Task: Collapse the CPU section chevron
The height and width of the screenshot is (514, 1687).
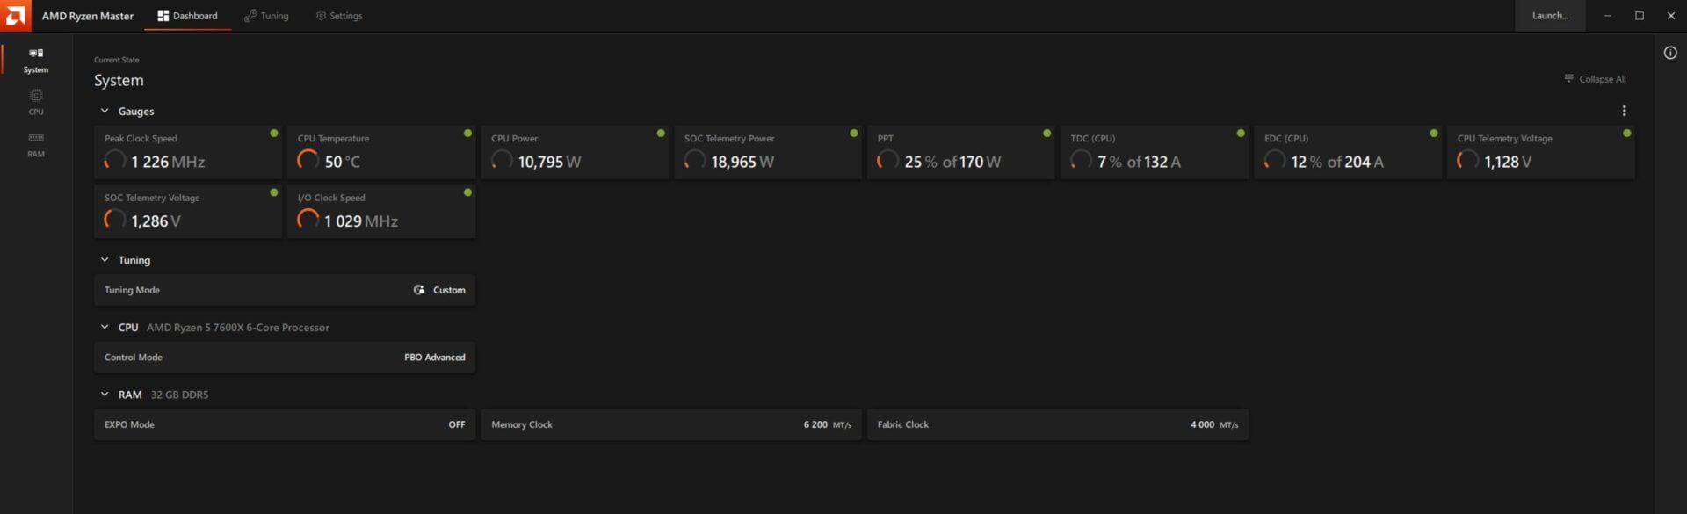Action: (105, 327)
